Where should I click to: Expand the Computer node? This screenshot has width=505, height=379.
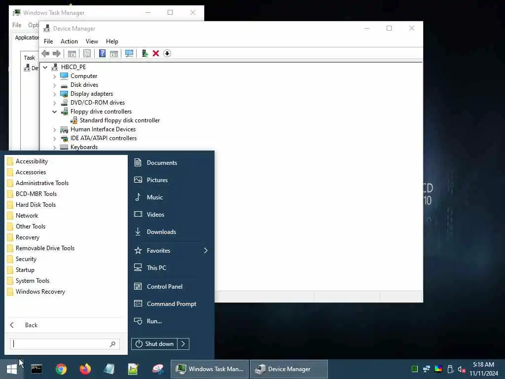tap(54, 76)
